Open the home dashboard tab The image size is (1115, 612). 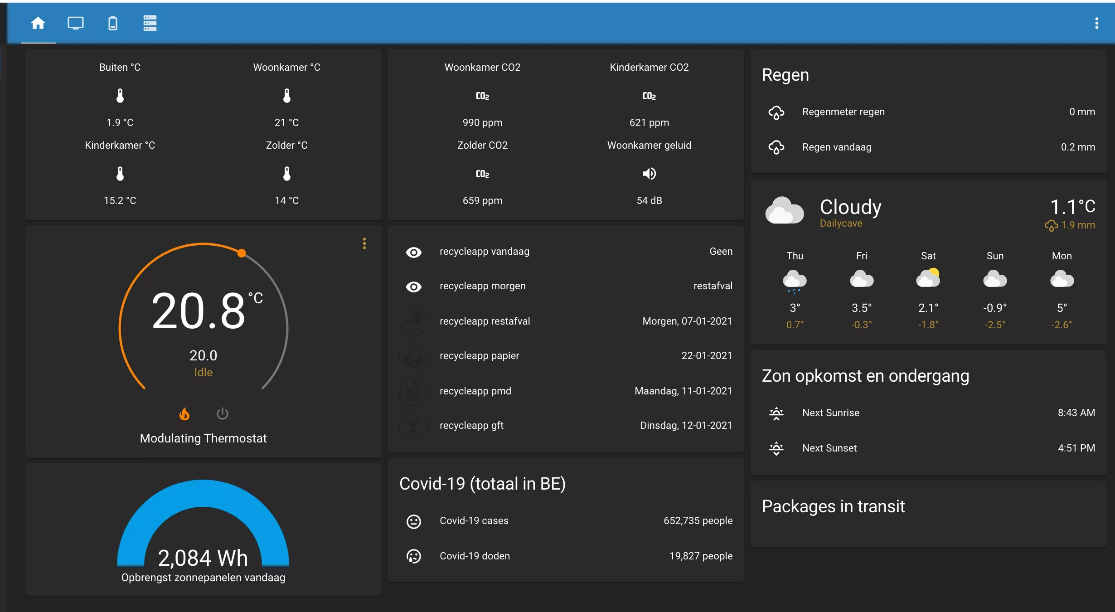[x=38, y=23]
